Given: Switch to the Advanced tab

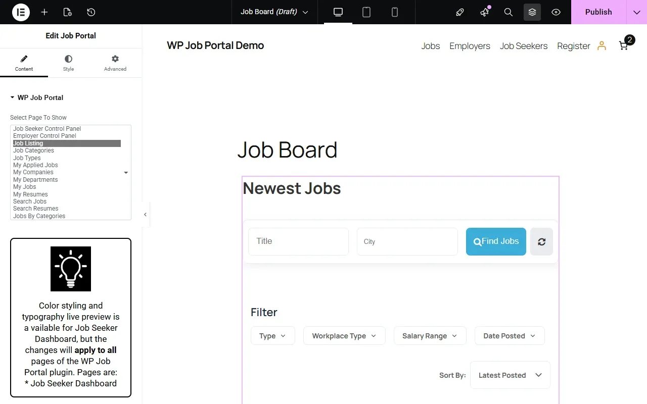Looking at the screenshot, I should point(115,63).
